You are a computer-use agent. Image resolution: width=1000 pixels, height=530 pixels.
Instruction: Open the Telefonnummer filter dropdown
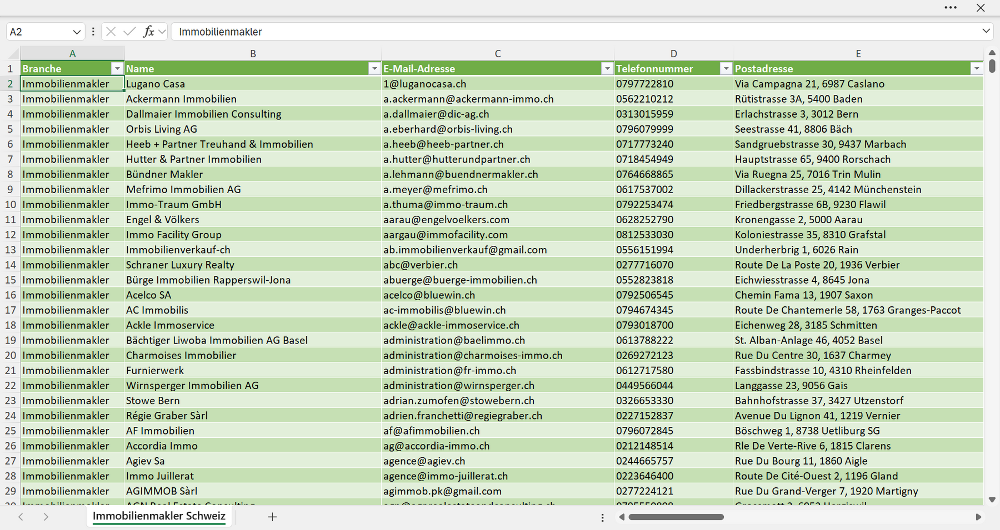point(726,68)
